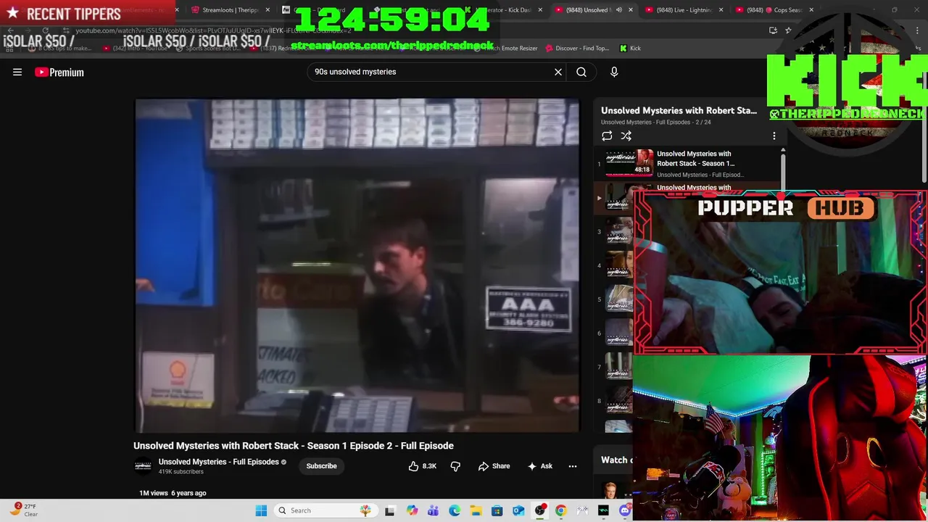Expand description at '1M views 6 years ago'
This screenshot has width=928, height=522.
(x=173, y=493)
